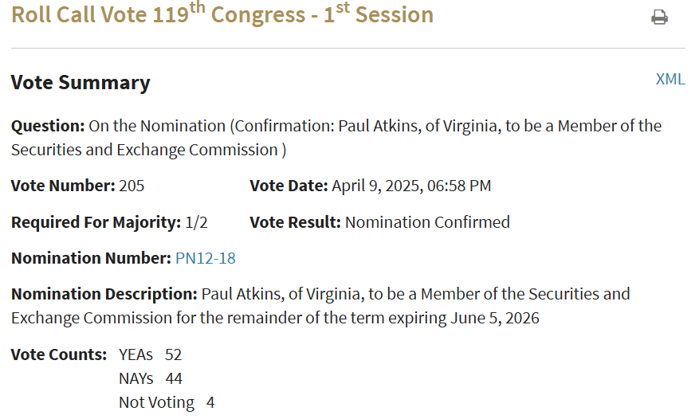Click the Vote Counts label
699x419 pixels.
pyautogui.click(x=59, y=354)
